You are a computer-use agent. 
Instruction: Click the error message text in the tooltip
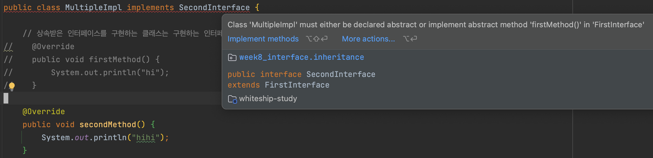point(436,24)
